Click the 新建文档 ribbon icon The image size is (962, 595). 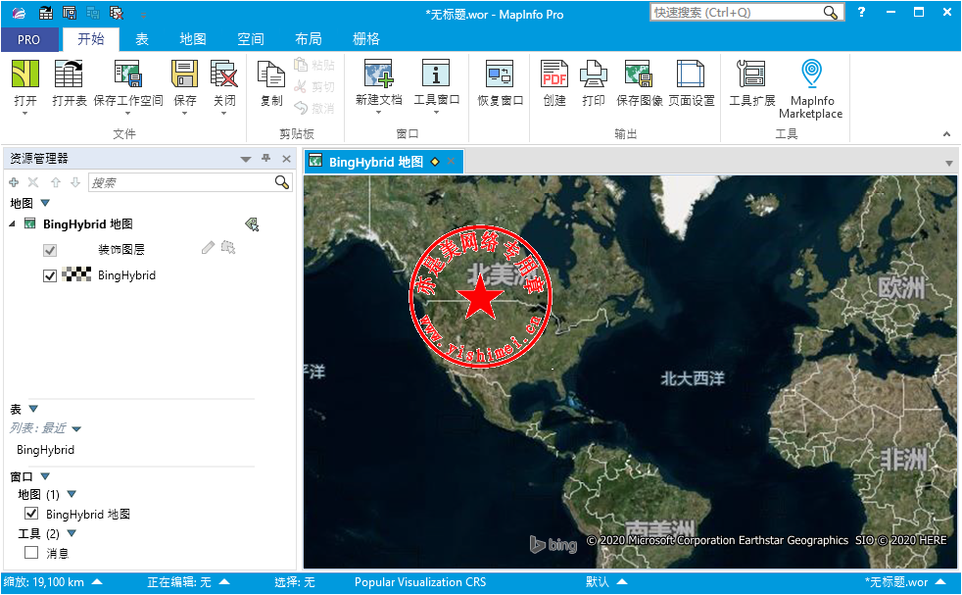coord(378,74)
